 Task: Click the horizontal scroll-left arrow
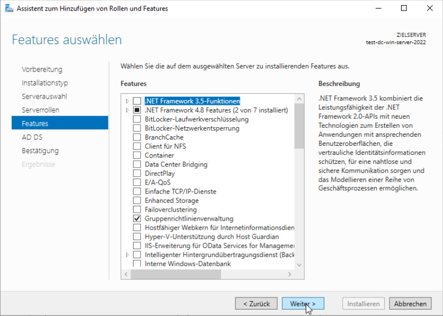pos(126,274)
